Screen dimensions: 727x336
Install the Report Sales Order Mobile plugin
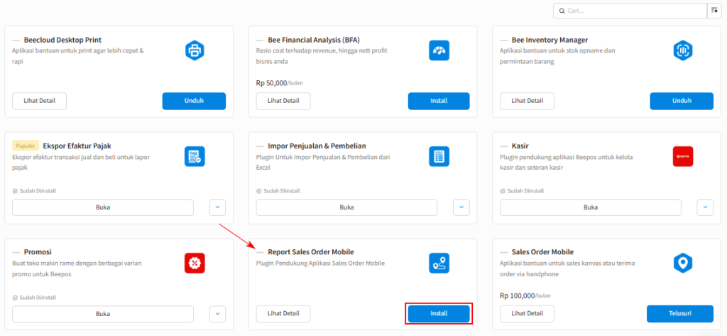click(439, 314)
